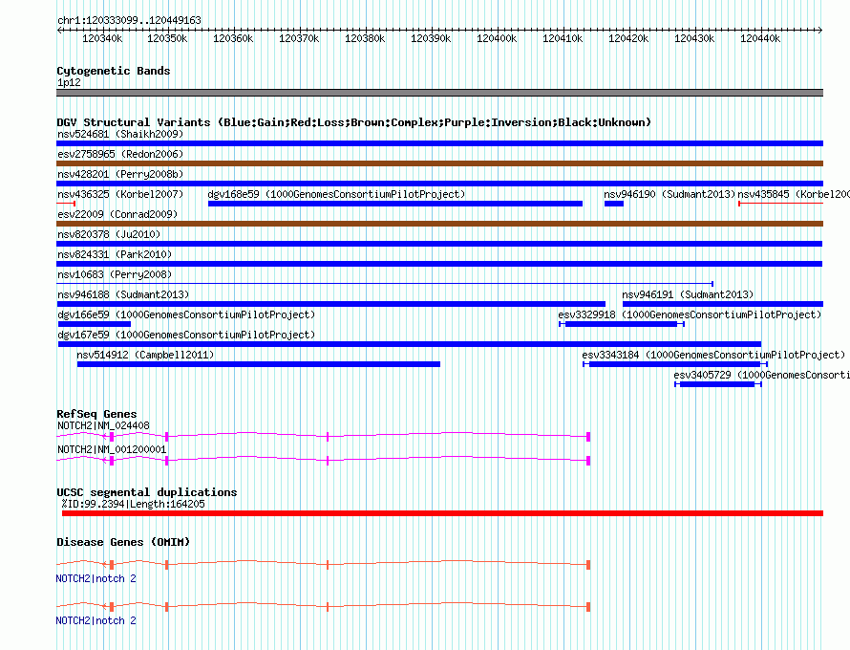Click the chr1:120333099..120449163 coordinates label
850x650 pixels.
click(x=129, y=20)
